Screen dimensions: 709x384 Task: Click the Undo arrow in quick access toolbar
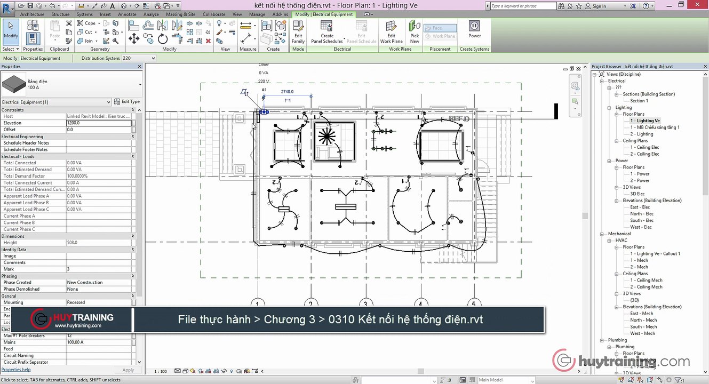(51, 6)
